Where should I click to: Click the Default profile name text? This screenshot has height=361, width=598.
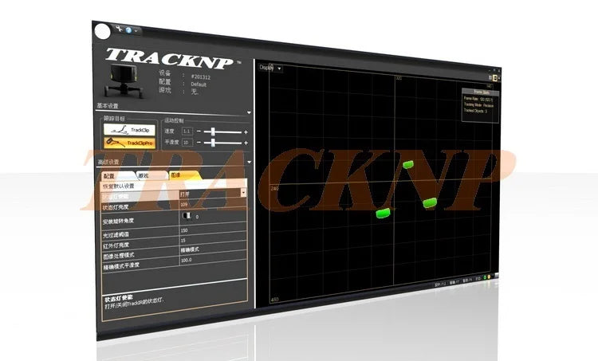coord(199,84)
